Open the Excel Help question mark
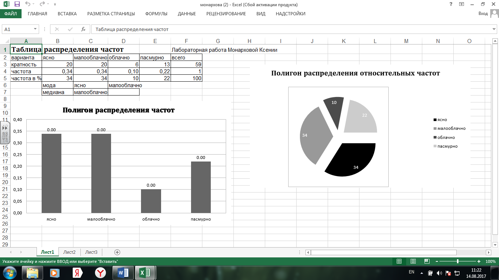This screenshot has height=280, width=499. [452, 4]
